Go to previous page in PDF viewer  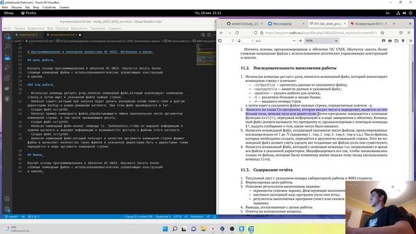point(233,41)
